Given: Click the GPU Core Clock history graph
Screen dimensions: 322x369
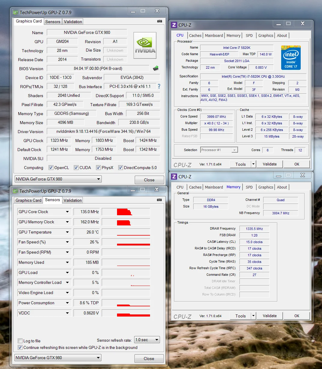Looking at the screenshot, I should [126, 212].
